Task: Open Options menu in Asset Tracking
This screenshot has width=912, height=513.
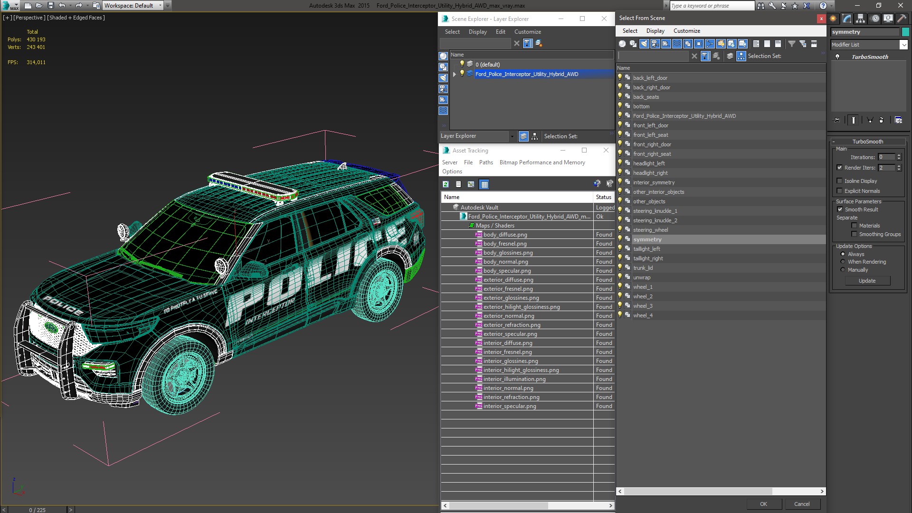Action: (452, 171)
